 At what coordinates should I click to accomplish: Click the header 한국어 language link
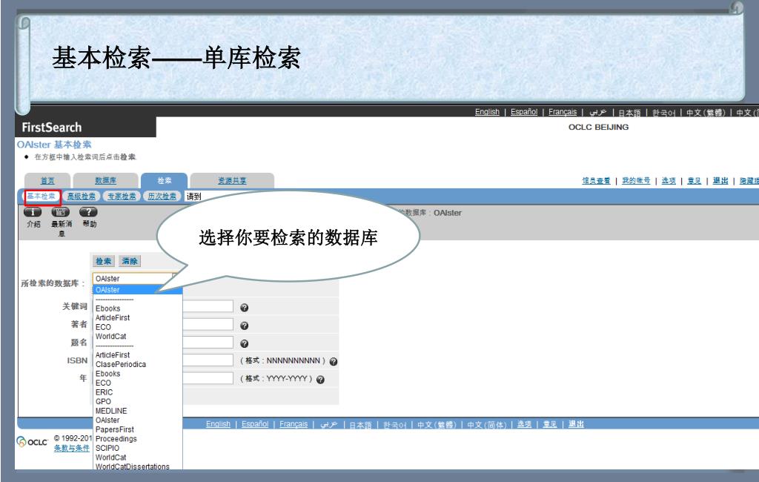(663, 113)
